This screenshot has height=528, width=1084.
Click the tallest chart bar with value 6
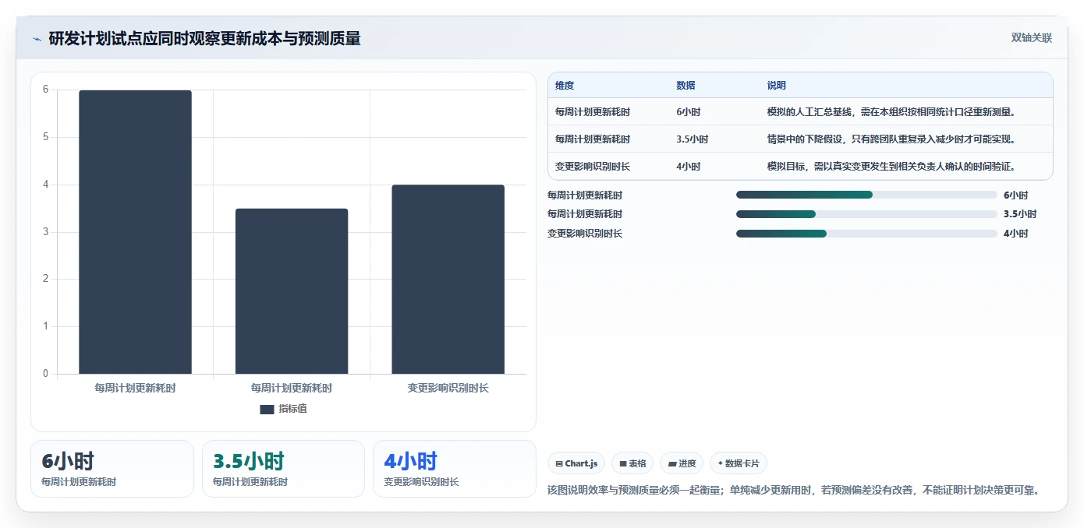(x=135, y=232)
